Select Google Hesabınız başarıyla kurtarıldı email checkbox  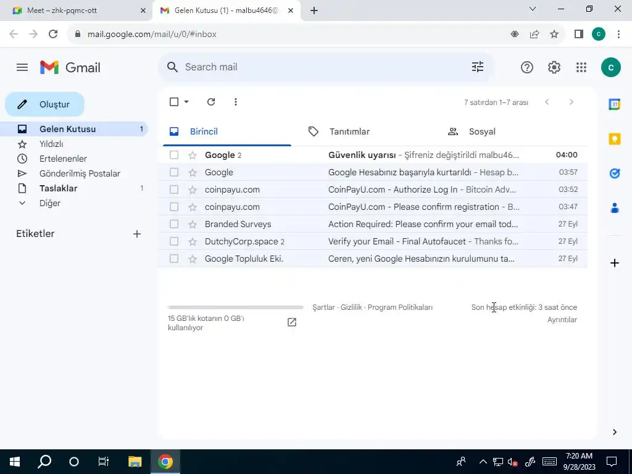174,173
